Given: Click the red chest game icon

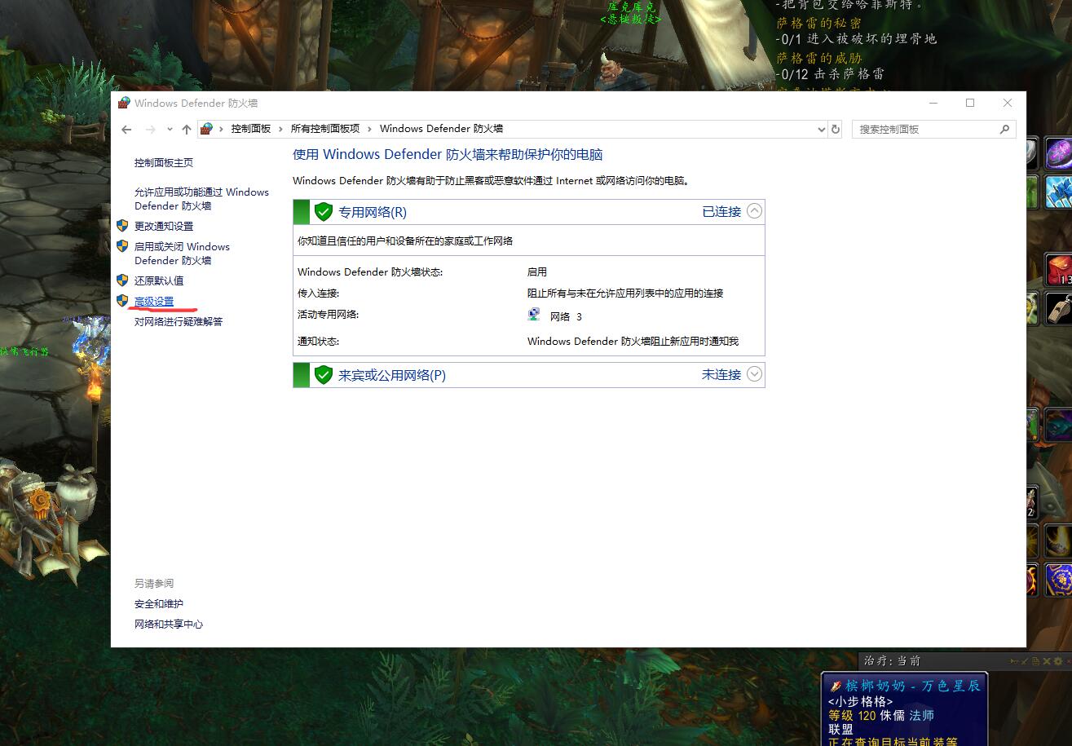Looking at the screenshot, I should (x=1059, y=269).
